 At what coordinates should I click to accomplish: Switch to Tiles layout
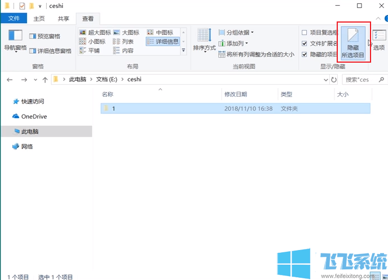click(x=89, y=51)
